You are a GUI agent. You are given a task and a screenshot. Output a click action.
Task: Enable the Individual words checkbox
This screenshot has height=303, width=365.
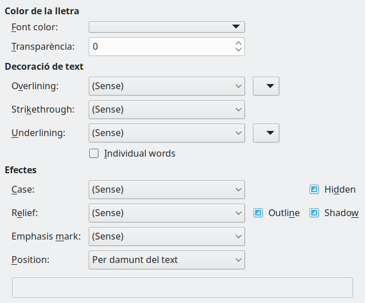(x=94, y=153)
